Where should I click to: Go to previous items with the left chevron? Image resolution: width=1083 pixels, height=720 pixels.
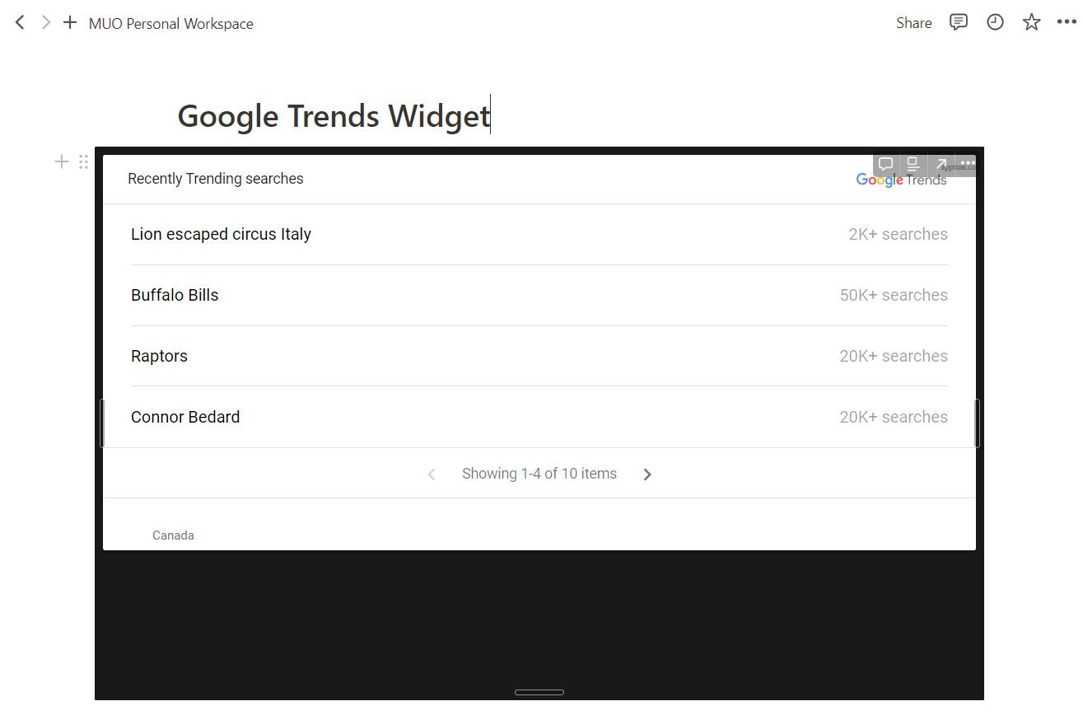pyautogui.click(x=431, y=474)
